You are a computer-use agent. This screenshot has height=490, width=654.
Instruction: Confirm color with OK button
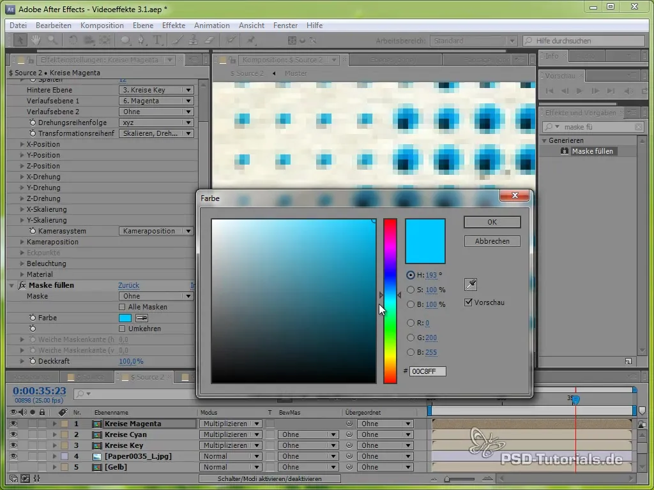tap(492, 222)
